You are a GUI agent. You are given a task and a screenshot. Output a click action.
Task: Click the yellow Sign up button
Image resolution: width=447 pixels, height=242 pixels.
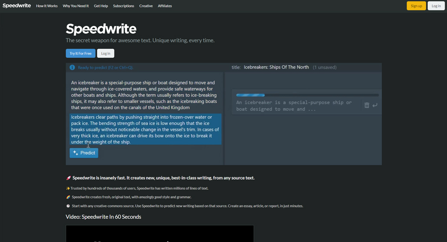pos(416,6)
